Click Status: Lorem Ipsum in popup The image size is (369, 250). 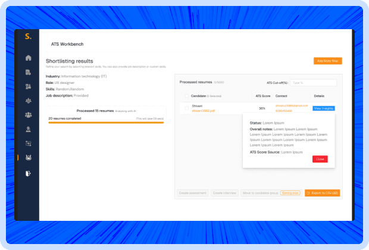pos(267,123)
